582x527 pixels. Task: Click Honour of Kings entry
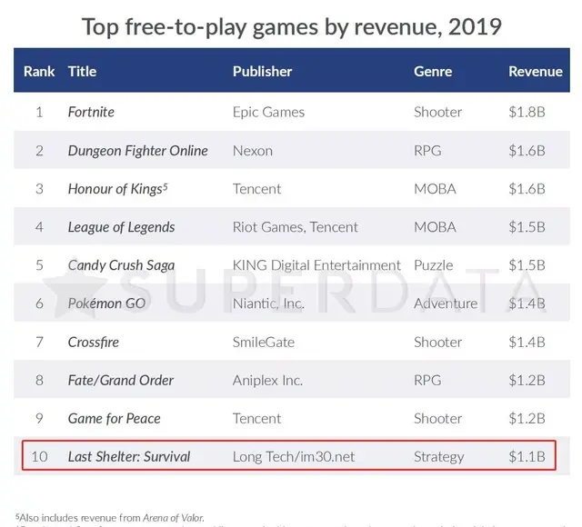117,189
